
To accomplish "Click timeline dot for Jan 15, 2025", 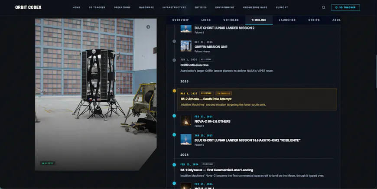I will (x=174, y=135).
